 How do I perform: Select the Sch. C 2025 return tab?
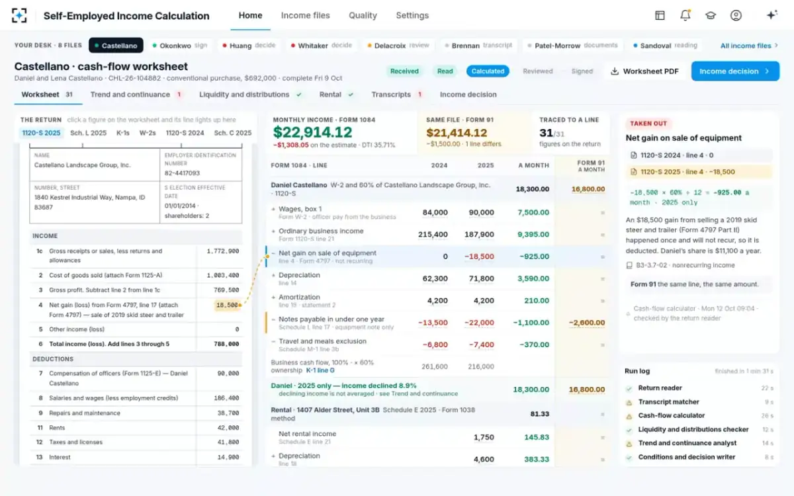[x=233, y=133]
